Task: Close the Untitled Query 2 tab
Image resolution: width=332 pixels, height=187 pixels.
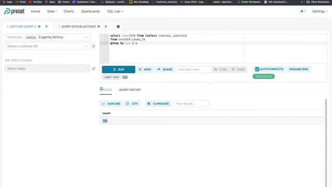Action: click(46, 26)
